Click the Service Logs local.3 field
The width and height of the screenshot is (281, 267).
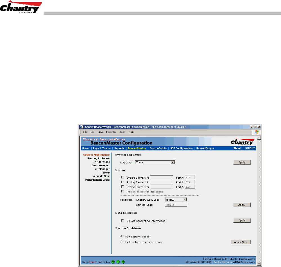(x=176, y=205)
